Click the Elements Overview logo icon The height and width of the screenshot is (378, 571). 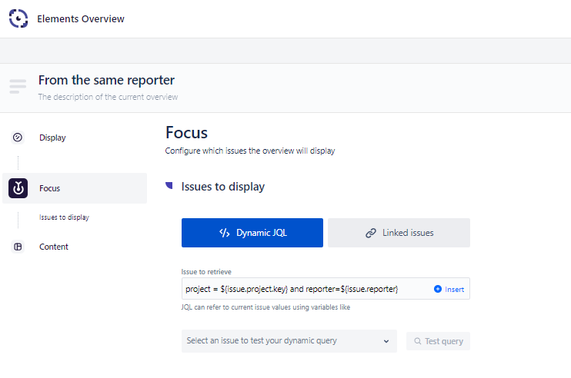(18, 18)
